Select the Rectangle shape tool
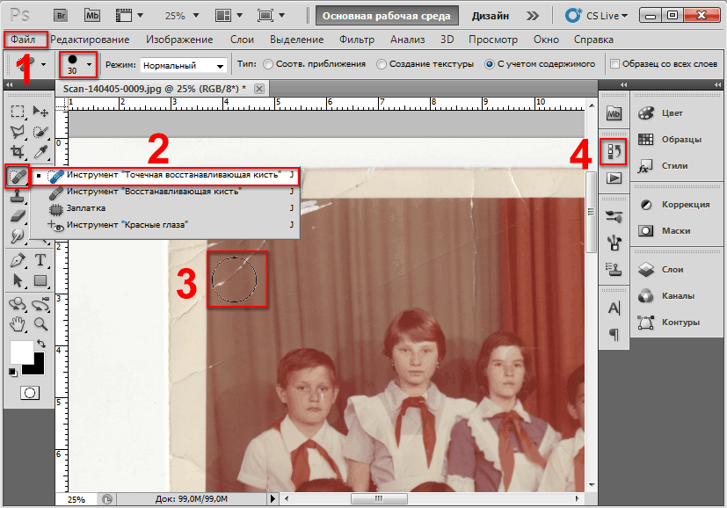The height and width of the screenshot is (508, 727). (40, 280)
